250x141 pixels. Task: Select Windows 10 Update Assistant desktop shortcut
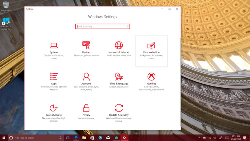tap(6, 24)
